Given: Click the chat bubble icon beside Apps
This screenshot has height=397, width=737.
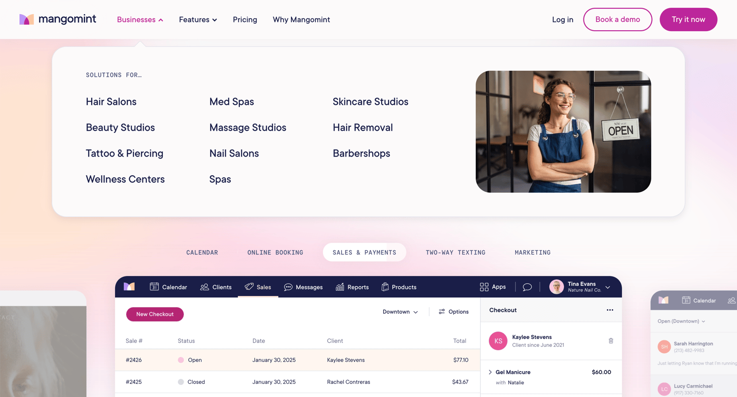Looking at the screenshot, I should [x=527, y=287].
